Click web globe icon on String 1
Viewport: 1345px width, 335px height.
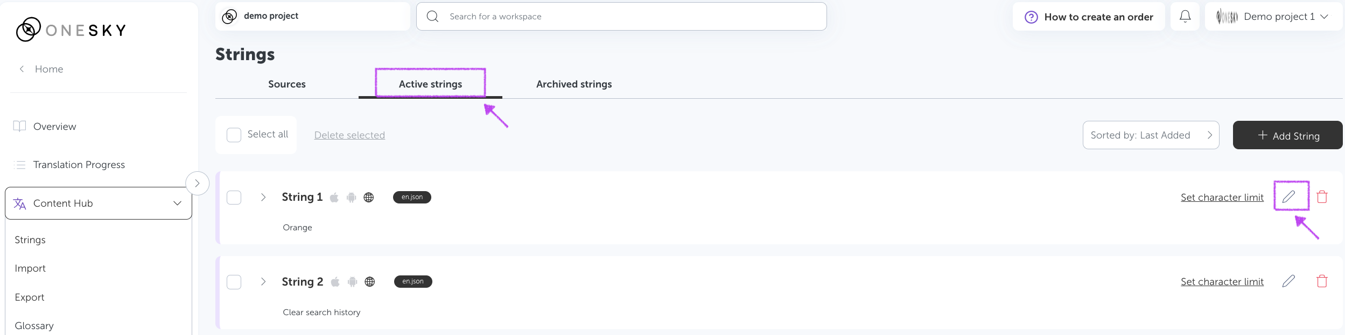(x=369, y=198)
